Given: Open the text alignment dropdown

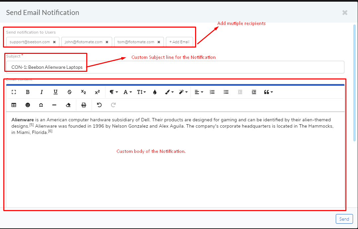Looking at the screenshot, I should pyautogui.click(x=199, y=92).
